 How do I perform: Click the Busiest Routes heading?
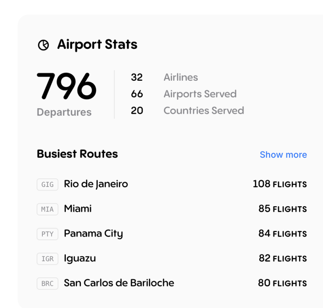77,154
